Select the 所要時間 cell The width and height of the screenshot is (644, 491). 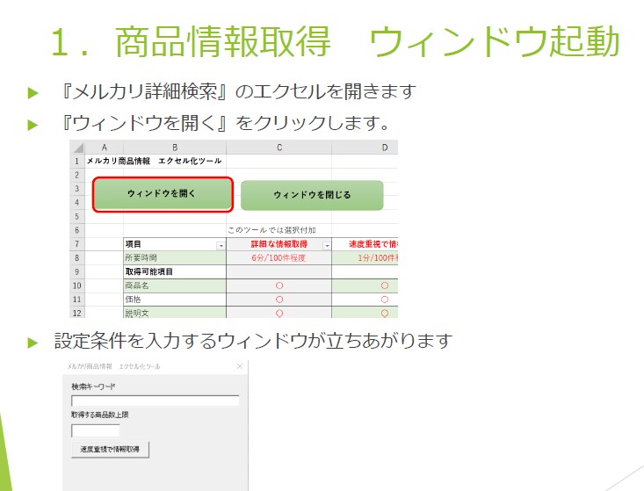(175, 258)
